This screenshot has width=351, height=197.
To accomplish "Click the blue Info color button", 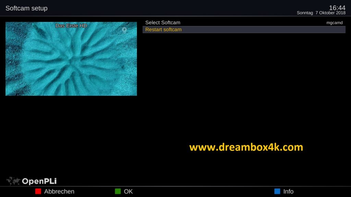I will click(x=277, y=192).
